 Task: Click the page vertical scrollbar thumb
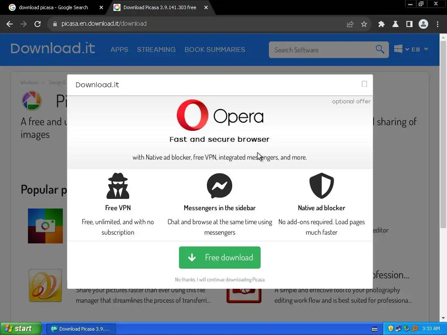coord(444,134)
